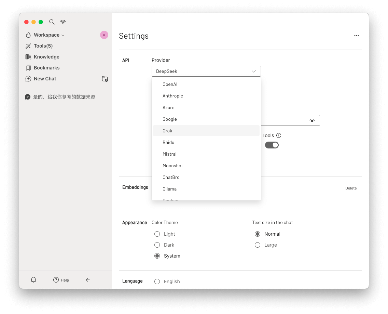Choose OpenAI from the provider list
The height and width of the screenshot is (314, 388).
[206, 84]
